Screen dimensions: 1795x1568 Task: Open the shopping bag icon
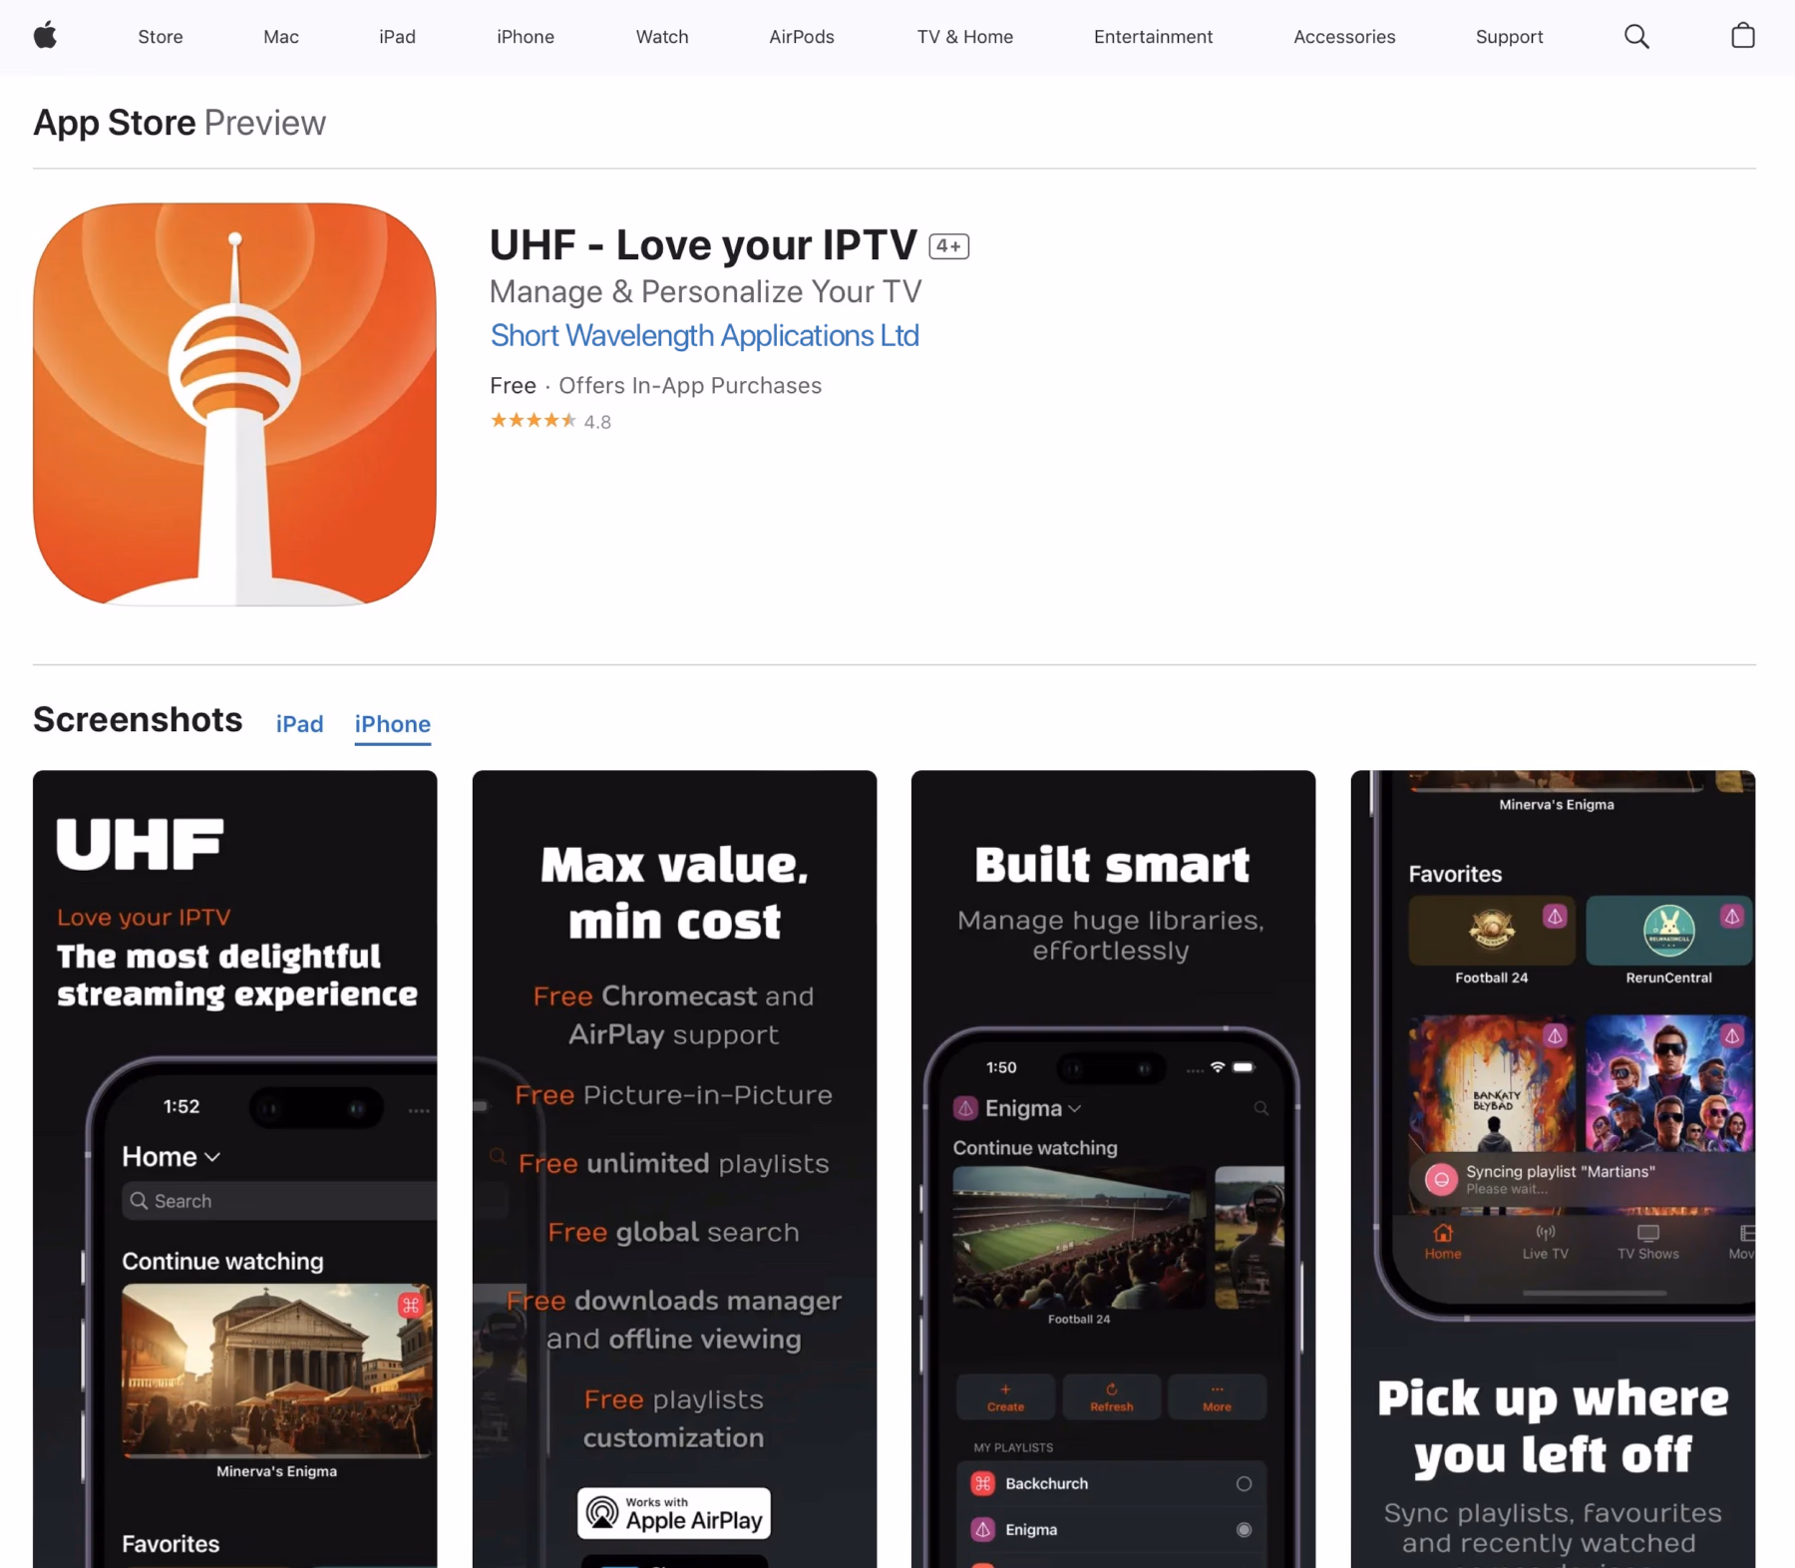[1743, 36]
